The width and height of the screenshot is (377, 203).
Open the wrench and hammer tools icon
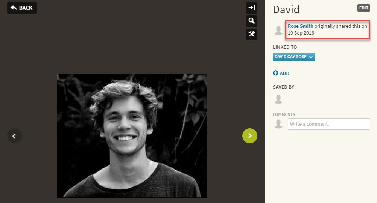[x=251, y=34]
